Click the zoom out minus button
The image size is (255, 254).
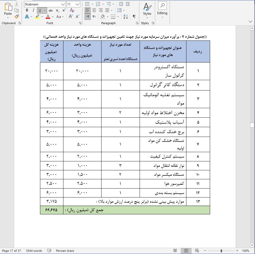[x=205, y=251]
